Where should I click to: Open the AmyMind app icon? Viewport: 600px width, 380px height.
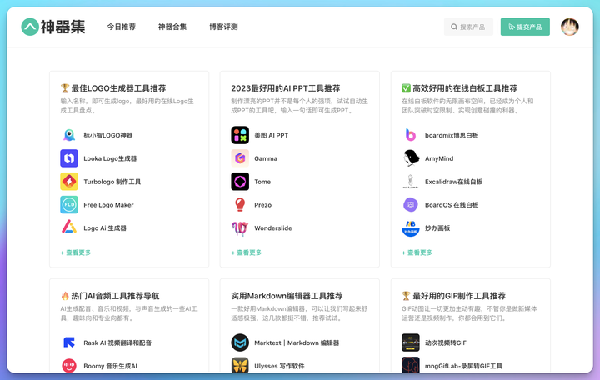click(x=411, y=158)
